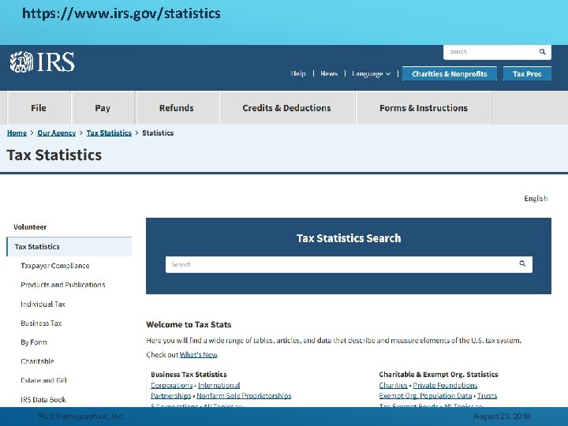
Task: Click the Charitable & Exempt Org. Statistics heading
Action: tap(439, 374)
